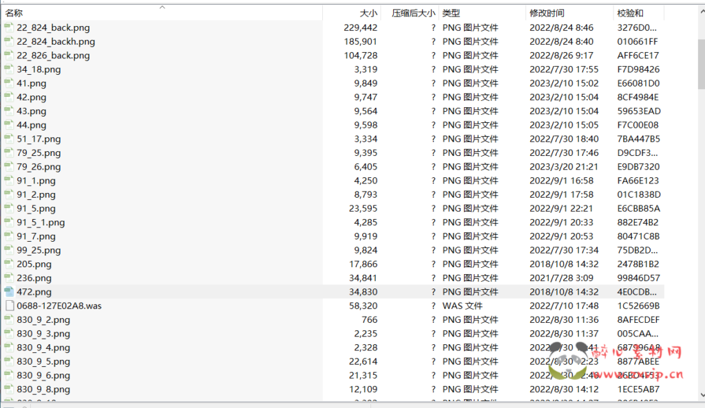Select the file icon of 0688-127E02A8.was

click(9, 306)
